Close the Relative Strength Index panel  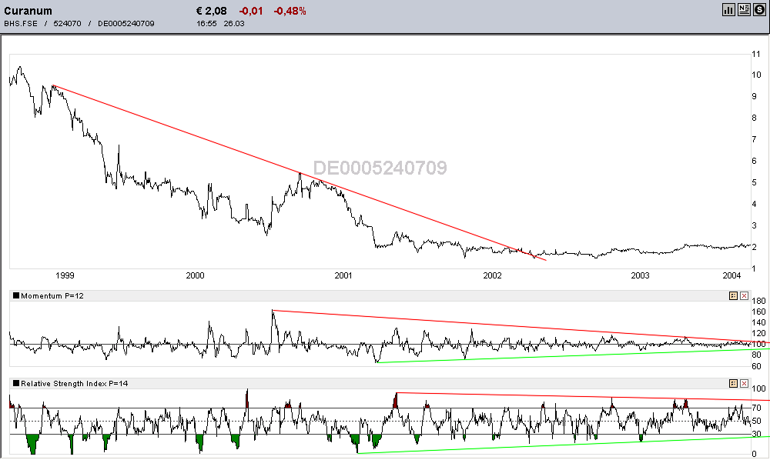pos(744,384)
